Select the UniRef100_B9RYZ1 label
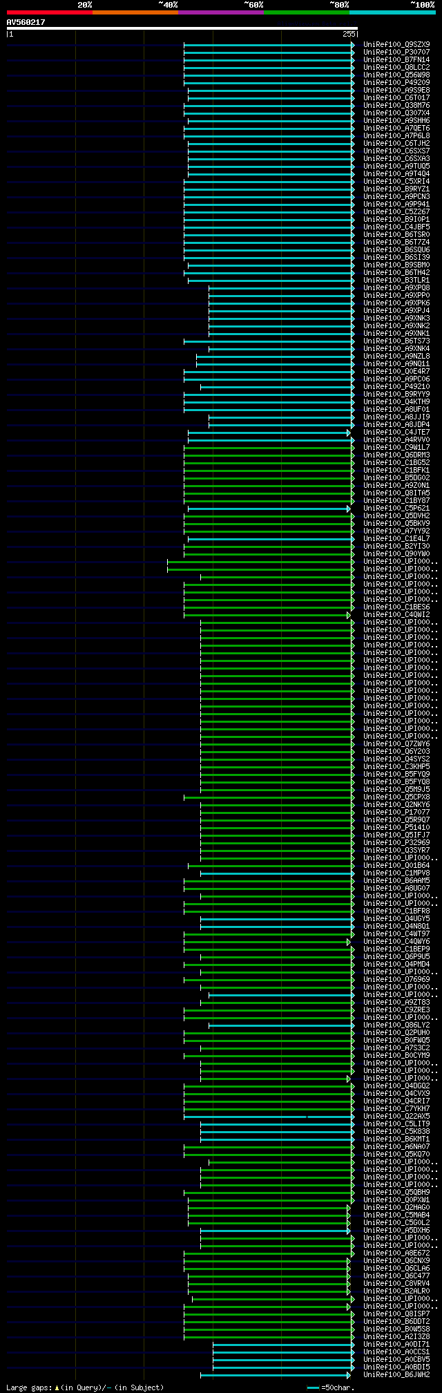 396,189
